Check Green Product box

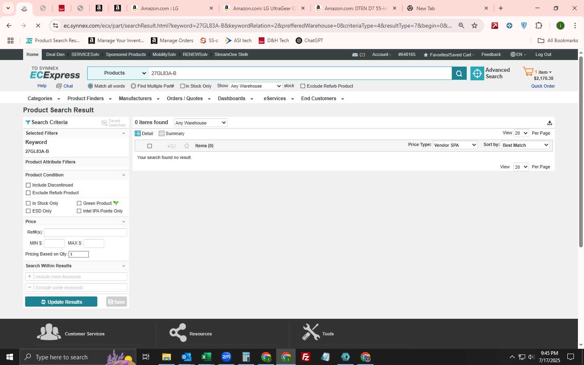79,203
